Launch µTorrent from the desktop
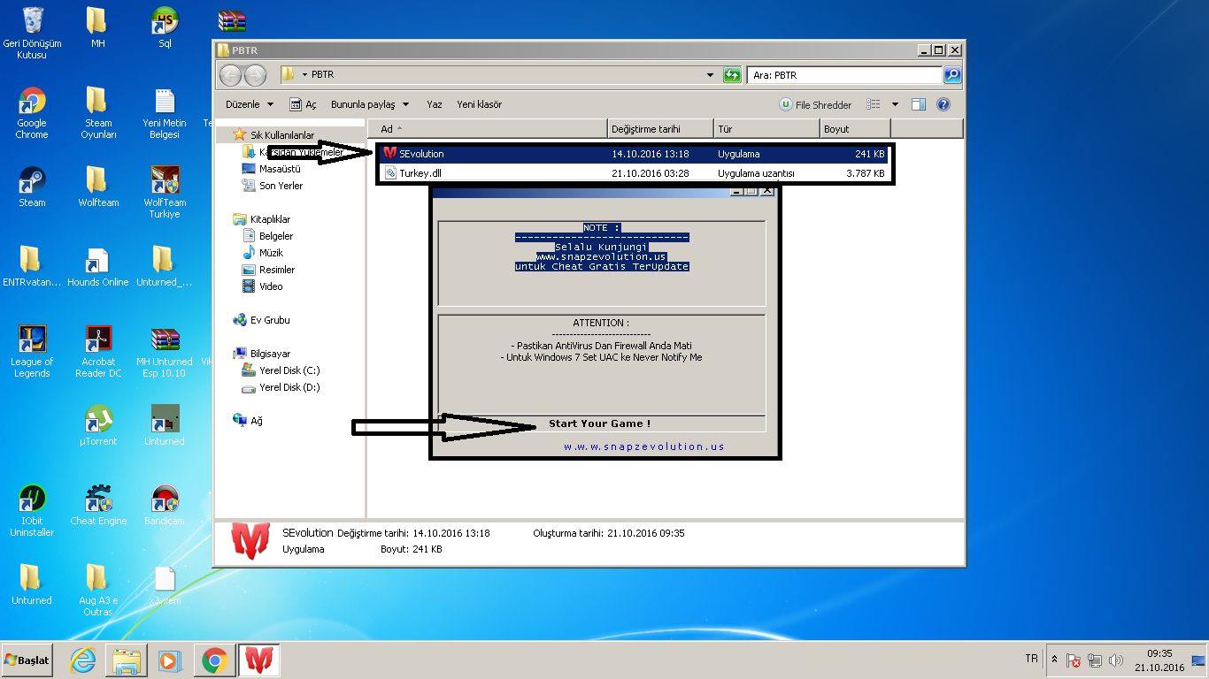Screen dimensions: 1209x679 [98, 425]
